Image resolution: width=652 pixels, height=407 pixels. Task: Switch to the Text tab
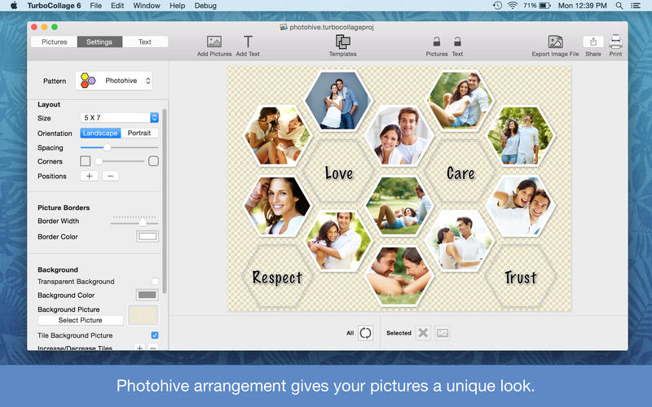click(x=145, y=42)
